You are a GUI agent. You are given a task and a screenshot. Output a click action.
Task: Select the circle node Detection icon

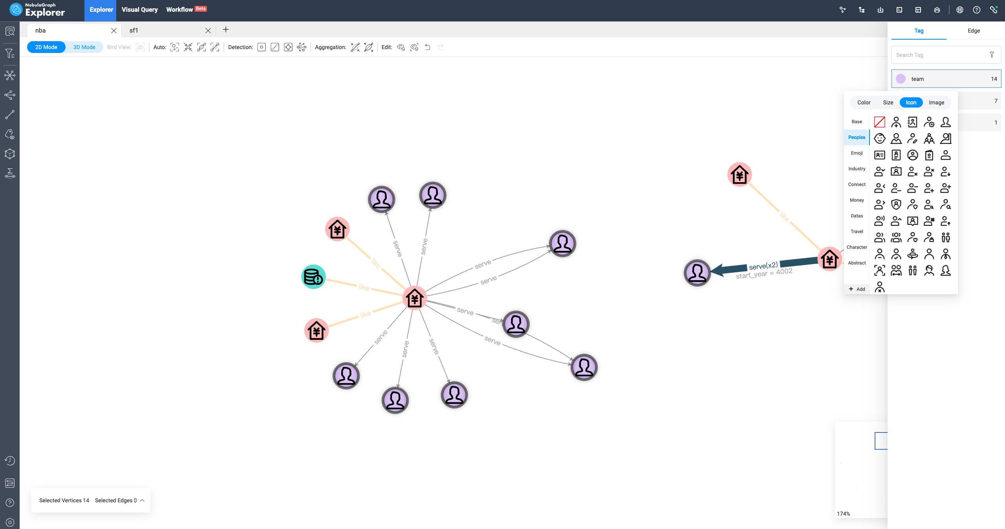coord(262,47)
